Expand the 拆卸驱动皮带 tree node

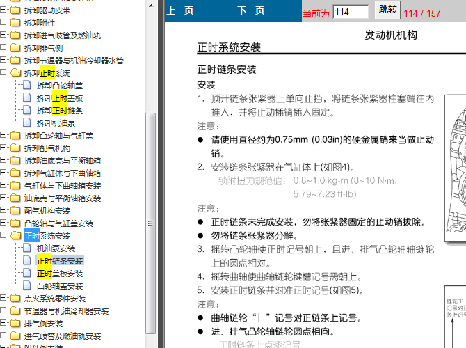pyautogui.click(x=3, y=10)
